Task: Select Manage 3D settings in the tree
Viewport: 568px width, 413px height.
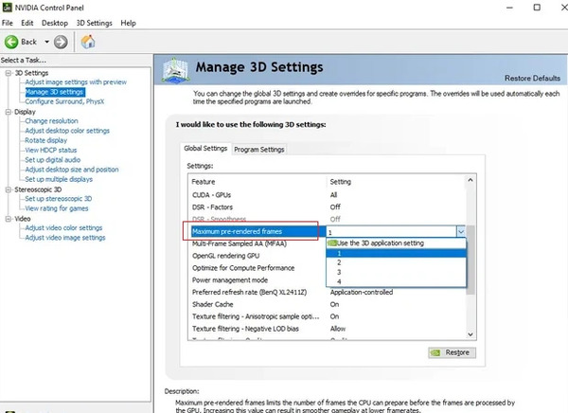Action: tap(55, 92)
